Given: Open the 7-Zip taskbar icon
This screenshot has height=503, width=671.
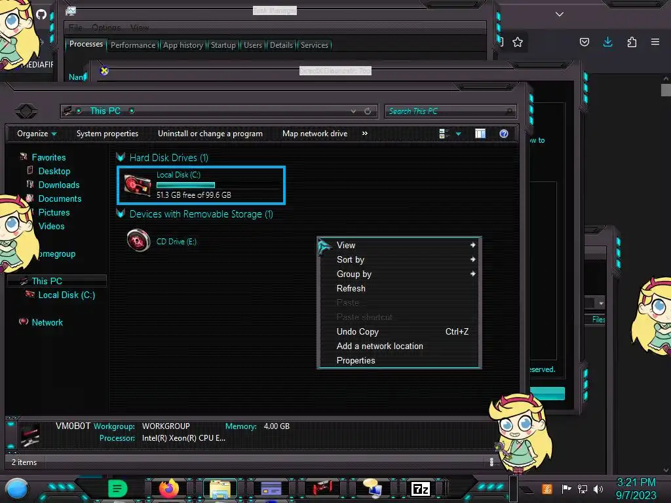Looking at the screenshot, I should [420, 489].
